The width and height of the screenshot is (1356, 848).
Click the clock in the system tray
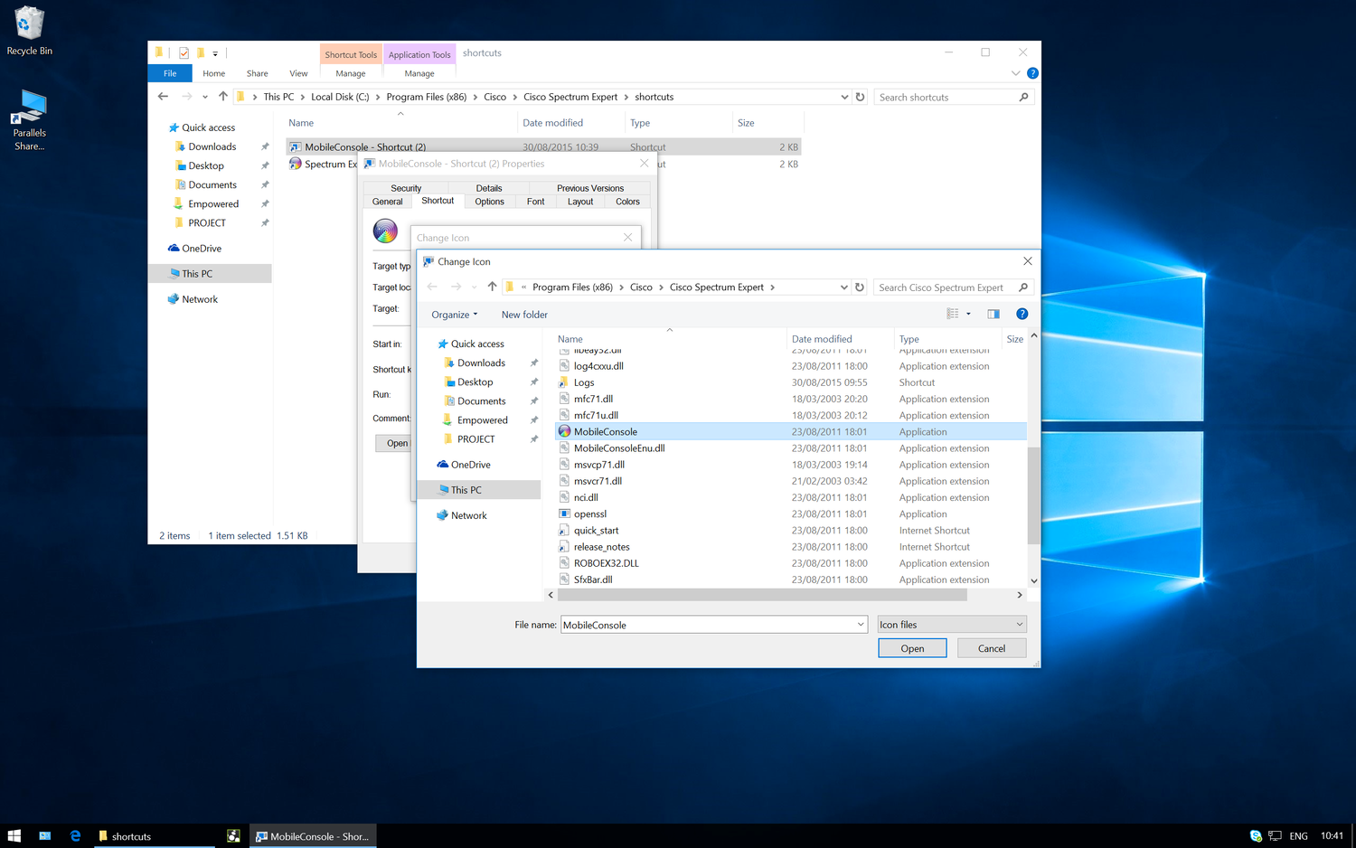(1332, 836)
